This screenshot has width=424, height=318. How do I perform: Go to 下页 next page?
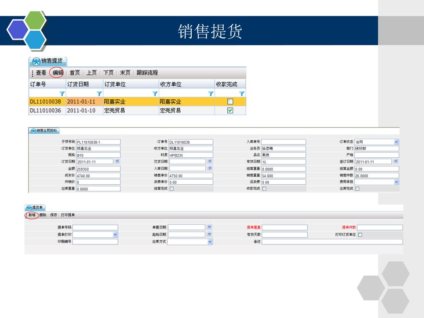(x=108, y=73)
